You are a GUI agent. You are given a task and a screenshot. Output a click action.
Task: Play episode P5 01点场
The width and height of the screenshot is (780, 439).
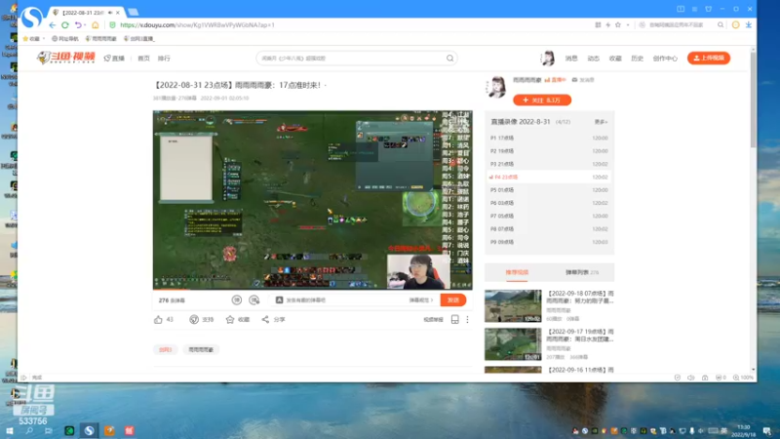[549, 190]
